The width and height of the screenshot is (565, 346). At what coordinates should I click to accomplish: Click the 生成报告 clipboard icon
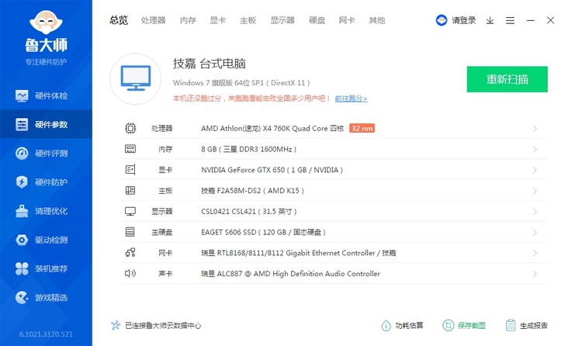(x=510, y=326)
